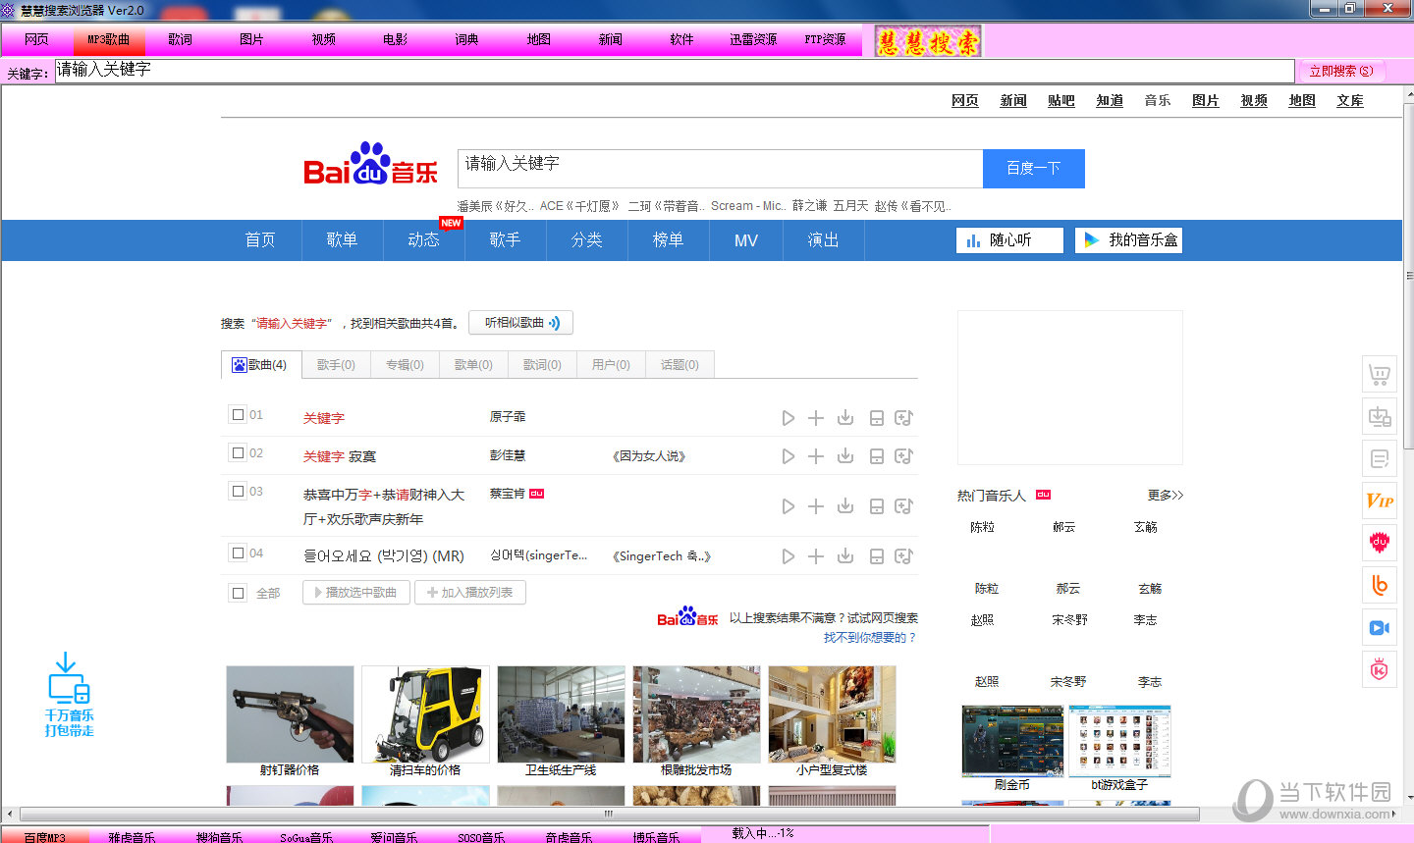Open the 歌词 tab in top bar

180,39
